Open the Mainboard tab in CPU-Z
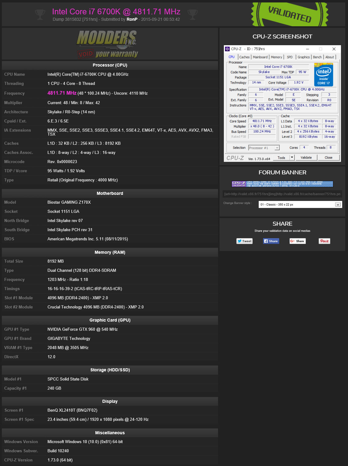 [x=260, y=57]
